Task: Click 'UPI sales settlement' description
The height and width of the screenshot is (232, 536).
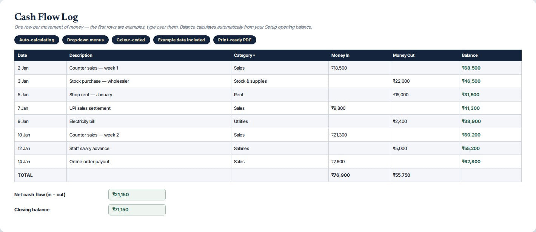Action: (90, 108)
